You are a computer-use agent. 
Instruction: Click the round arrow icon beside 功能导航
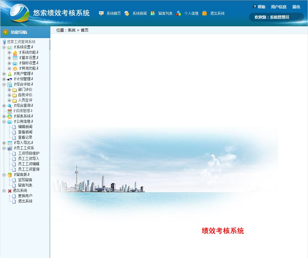tap(6, 32)
